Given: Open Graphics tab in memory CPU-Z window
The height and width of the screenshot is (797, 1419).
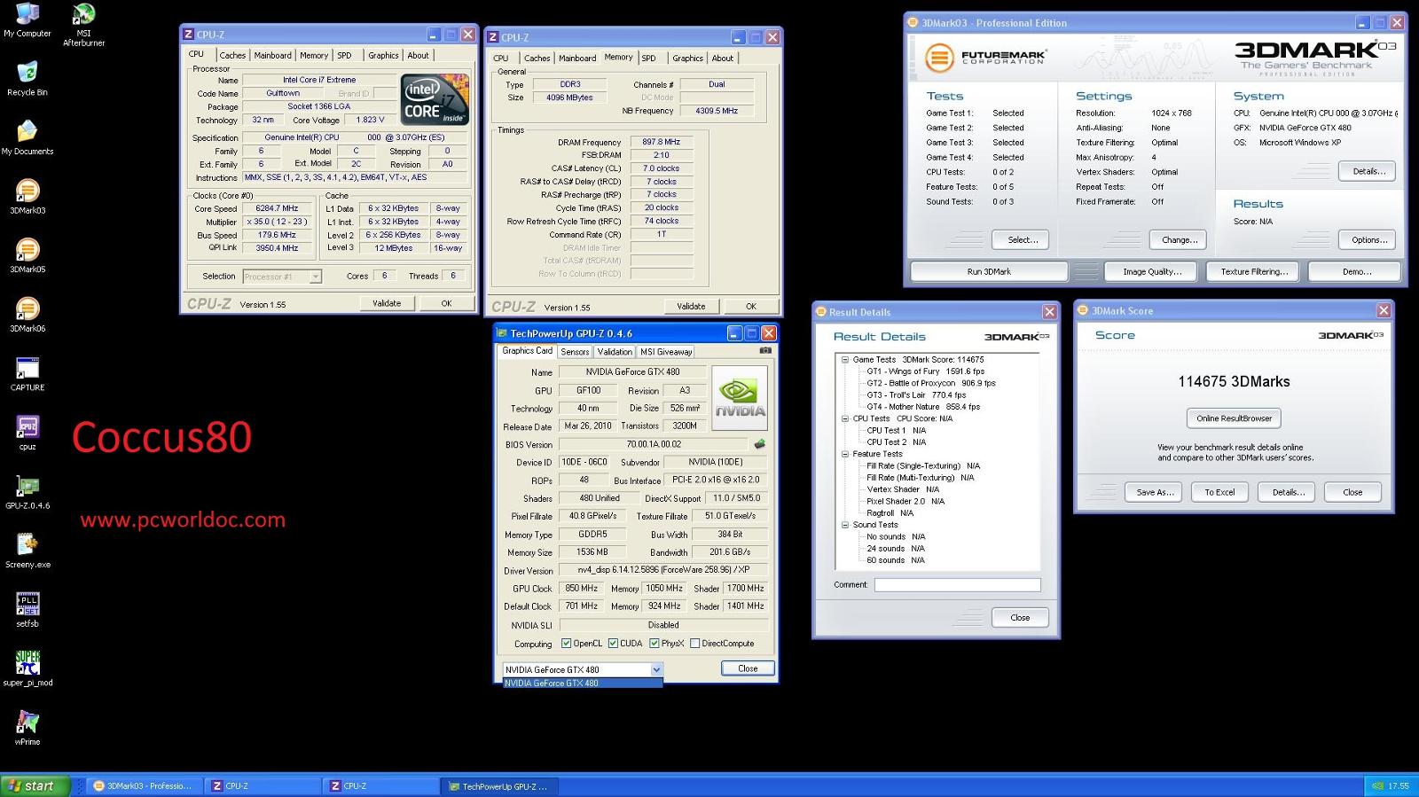Looking at the screenshot, I should [687, 59].
